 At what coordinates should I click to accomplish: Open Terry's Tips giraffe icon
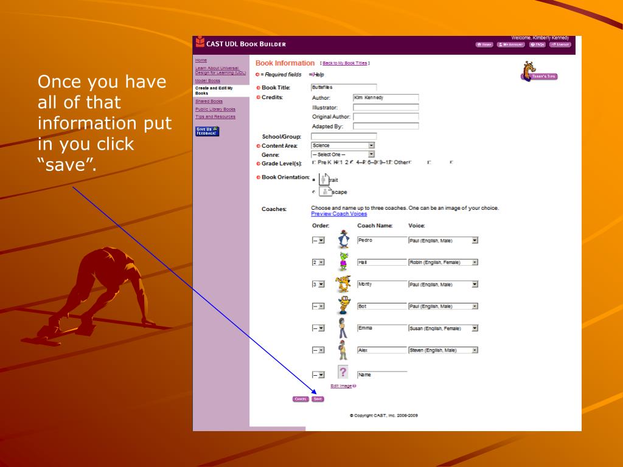tap(538, 72)
